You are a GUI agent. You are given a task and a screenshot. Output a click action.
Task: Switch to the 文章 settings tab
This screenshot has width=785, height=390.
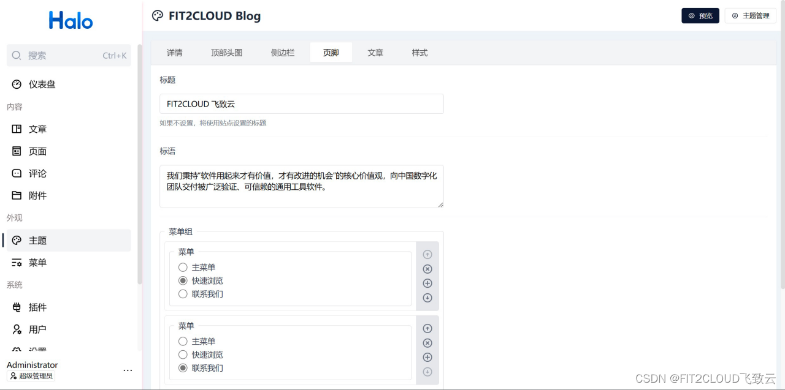coord(375,53)
